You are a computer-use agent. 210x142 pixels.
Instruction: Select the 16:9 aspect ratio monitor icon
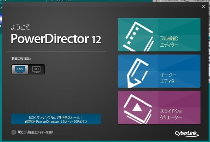pyautogui.click(x=20, y=69)
